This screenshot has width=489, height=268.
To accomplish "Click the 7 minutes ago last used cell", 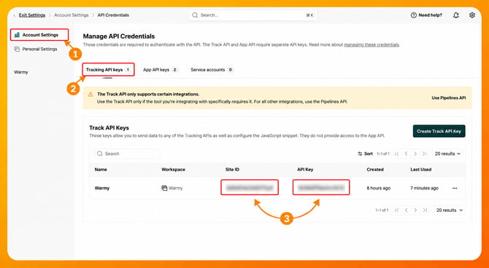I will point(424,188).
